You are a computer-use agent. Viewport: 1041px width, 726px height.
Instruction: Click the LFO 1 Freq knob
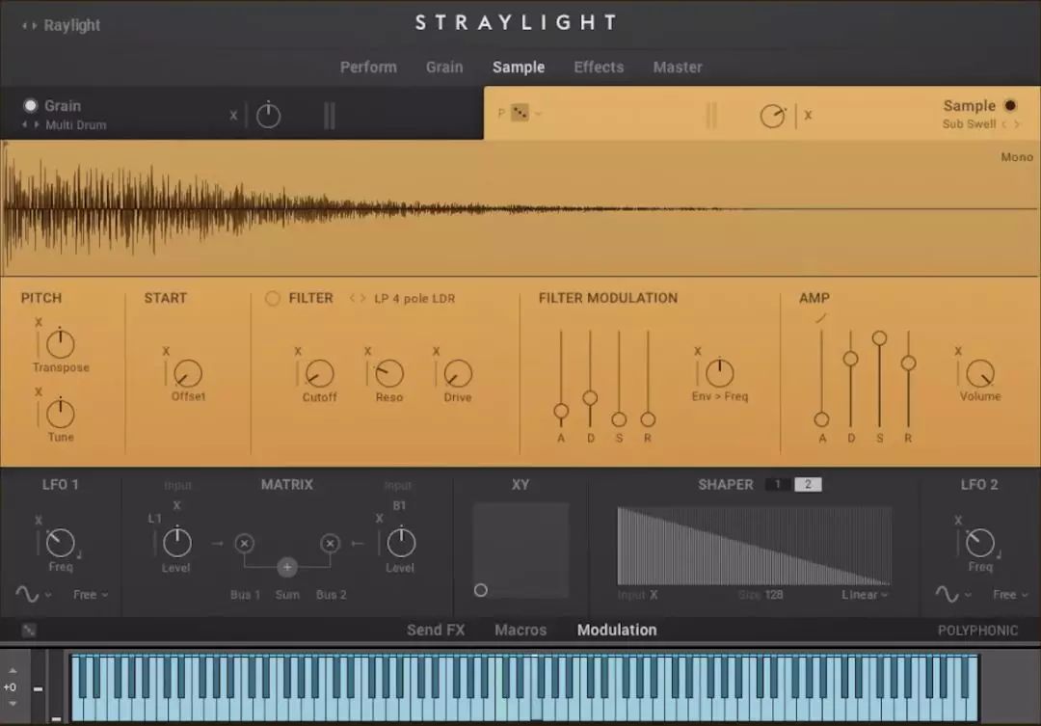pos(61,543)
